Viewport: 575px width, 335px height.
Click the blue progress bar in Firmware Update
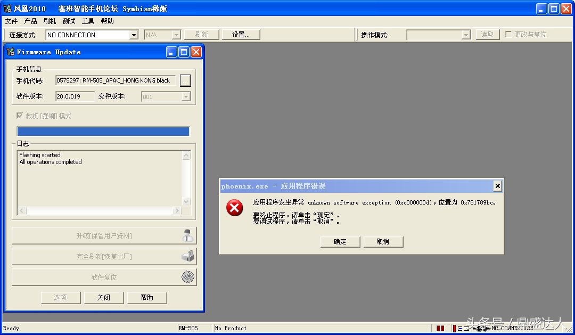(x=103, y=131)
